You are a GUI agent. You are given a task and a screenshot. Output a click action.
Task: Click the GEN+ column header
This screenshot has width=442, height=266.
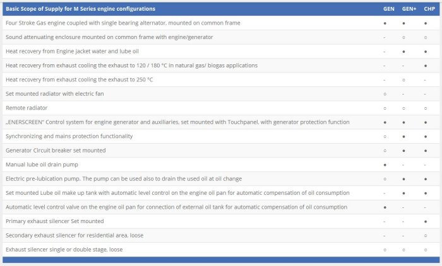tap(404, 9)
